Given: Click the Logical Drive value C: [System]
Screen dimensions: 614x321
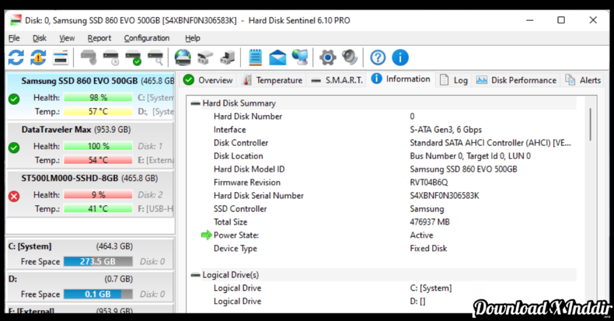Looking at the screenshot, I should [431, 288].
